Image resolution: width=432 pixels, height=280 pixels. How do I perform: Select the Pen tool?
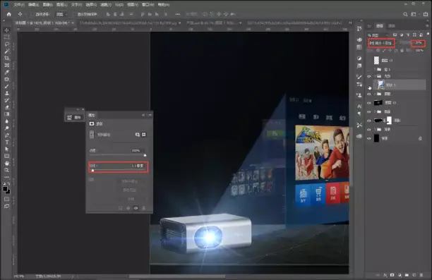point(7,135)
